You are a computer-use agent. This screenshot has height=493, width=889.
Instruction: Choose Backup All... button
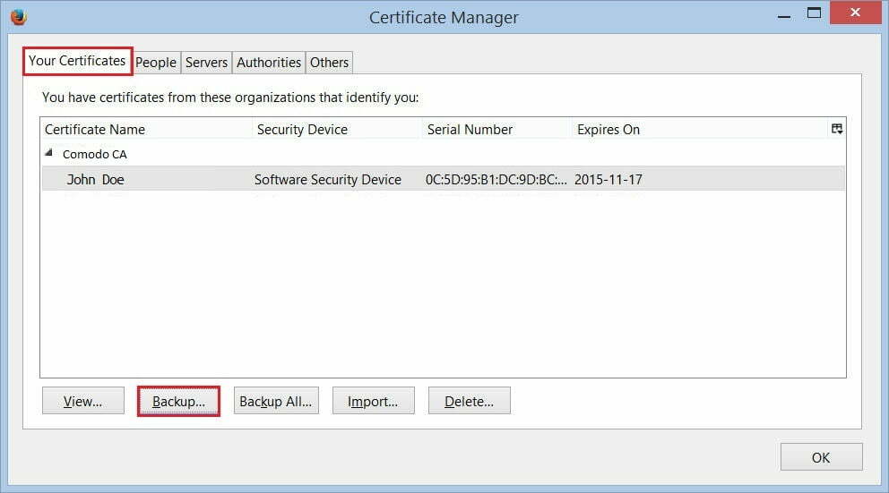[x=275, y=402]
